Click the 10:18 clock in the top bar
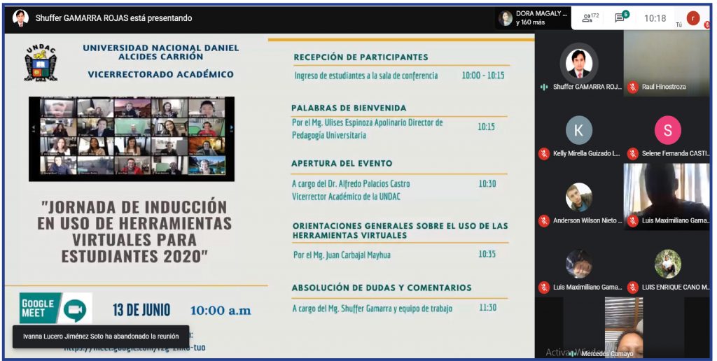Image resolution: width=717 pixels, height=361 pixels. [655, 18]
